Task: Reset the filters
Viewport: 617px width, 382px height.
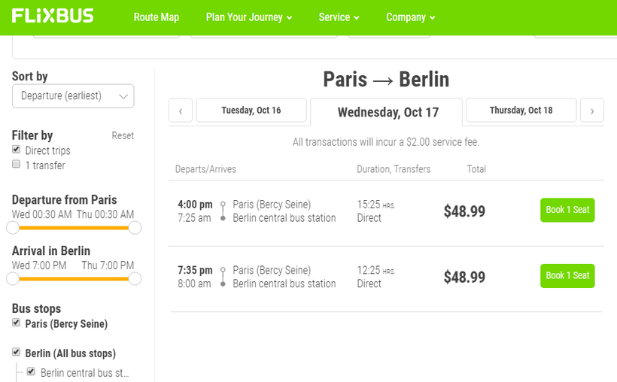Action: click(123, 136)
